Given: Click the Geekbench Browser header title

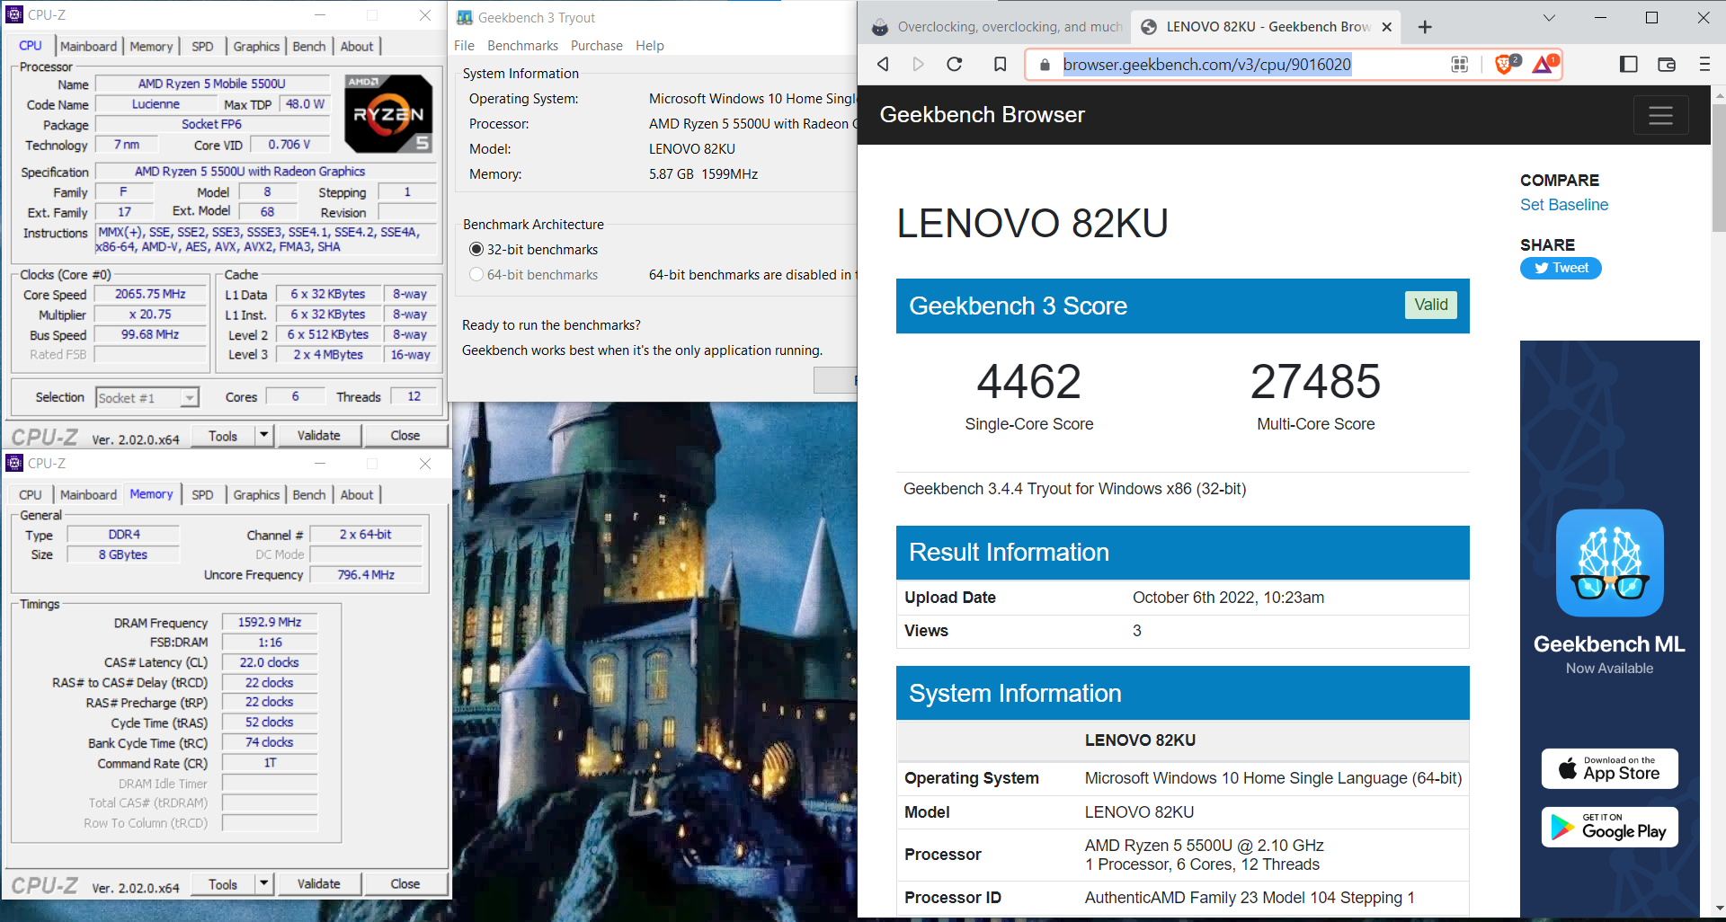Looking at the screenshot, I should pos(982,115).
